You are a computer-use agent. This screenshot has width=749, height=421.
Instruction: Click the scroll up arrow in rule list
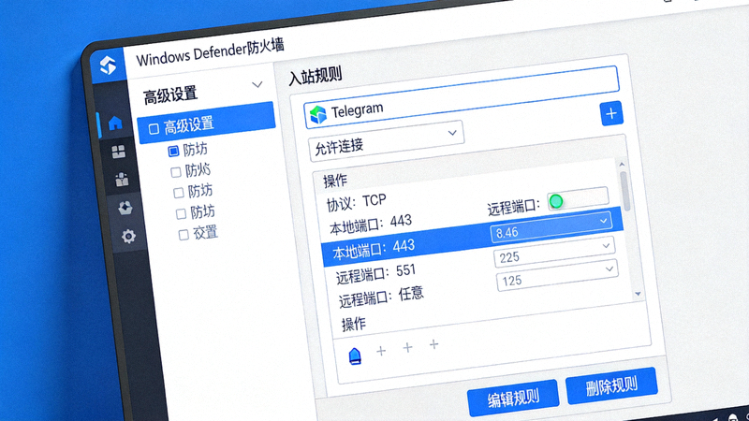click(622, 165)
